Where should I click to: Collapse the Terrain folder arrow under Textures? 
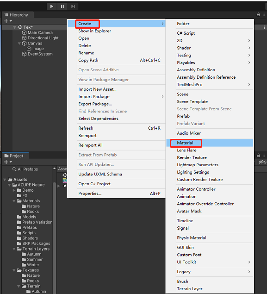coord(19,286)
